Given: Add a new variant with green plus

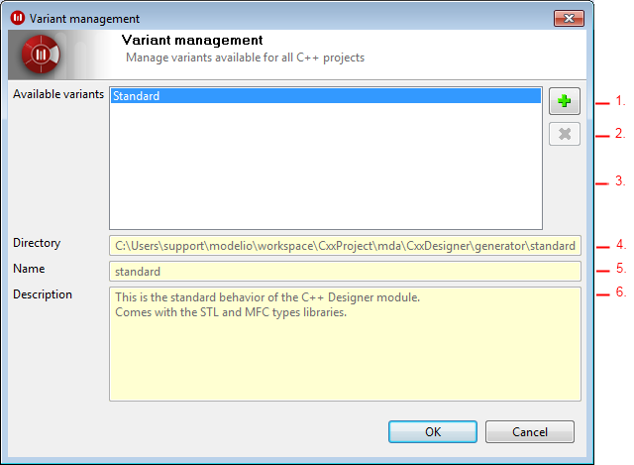Looking at the screenshot, I should pos(565,101).
